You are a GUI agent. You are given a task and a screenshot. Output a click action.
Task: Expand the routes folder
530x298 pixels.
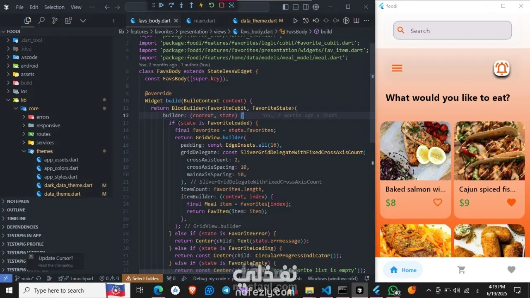click(43, 134)
